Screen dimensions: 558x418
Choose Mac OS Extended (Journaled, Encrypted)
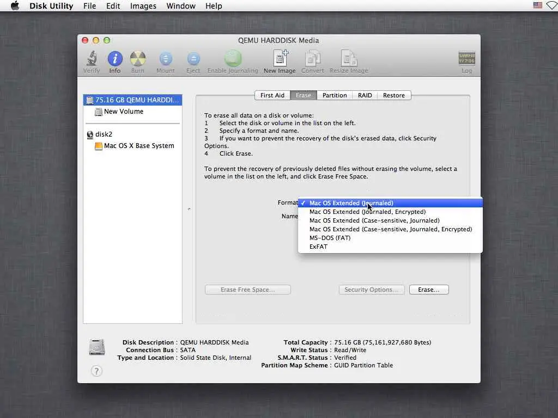(x=390, y=212)
